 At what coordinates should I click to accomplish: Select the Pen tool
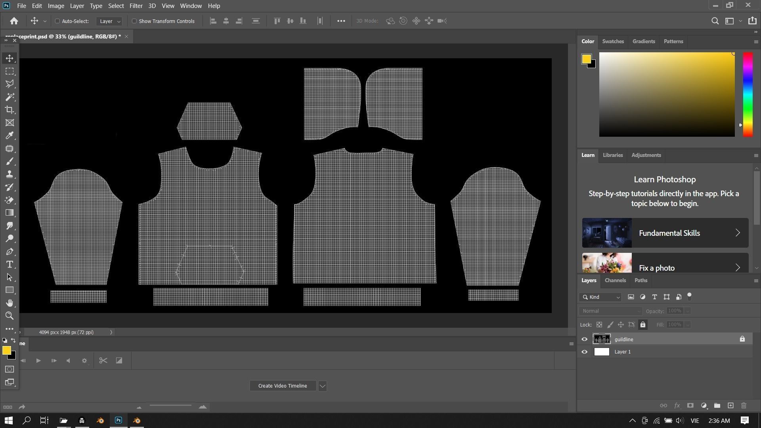pos(10,252)
